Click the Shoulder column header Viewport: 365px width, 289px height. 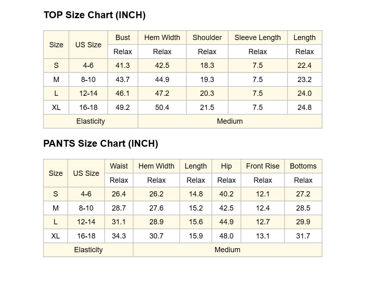(207, 38)
